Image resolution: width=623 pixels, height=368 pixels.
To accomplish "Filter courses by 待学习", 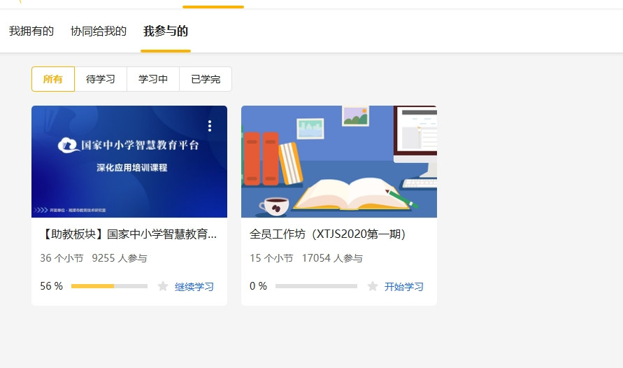I will (x=101, y=79).
